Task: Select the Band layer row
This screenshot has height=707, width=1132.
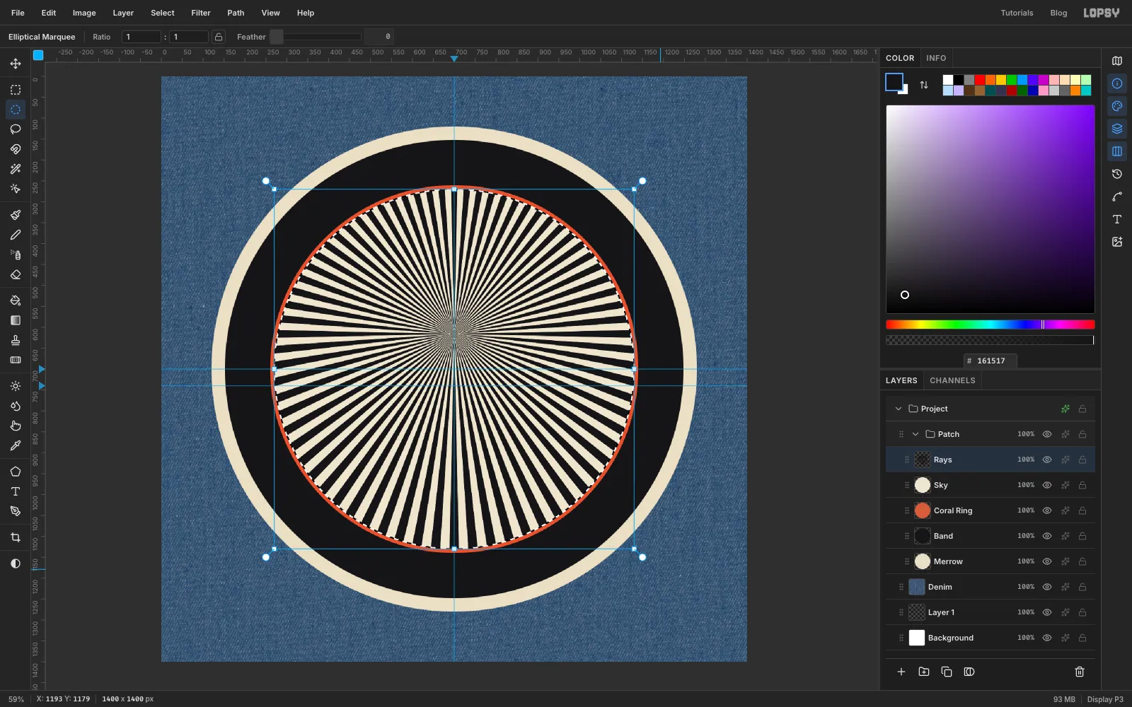Action: (x=990, y=536)
